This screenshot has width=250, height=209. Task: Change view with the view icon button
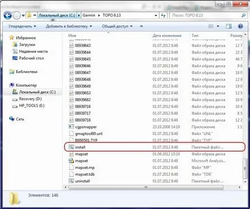pyautogui.click(x=211, y=26)
